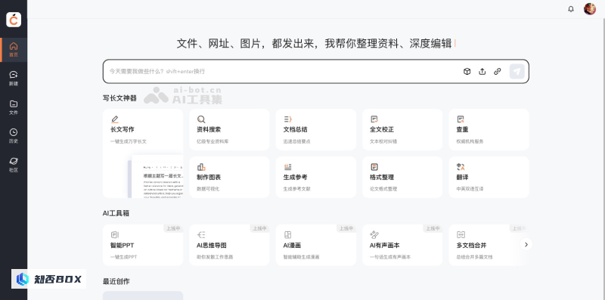Image resolution: width=605 pixels, height=300 pixels.
Task: Click the 全文校正 icon
Action: pyautogui.click(x=374, y=119)
